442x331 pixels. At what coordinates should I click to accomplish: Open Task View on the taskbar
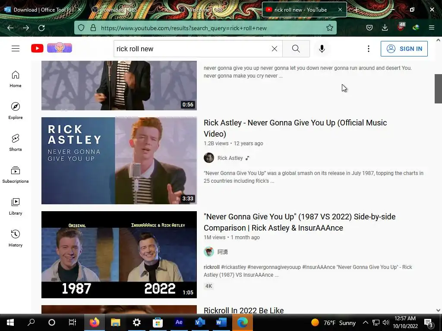coord(73,322)
